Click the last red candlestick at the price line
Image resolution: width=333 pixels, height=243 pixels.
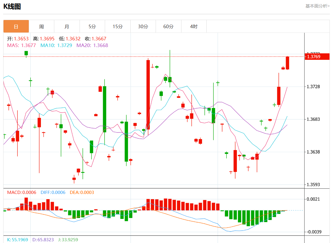click(x=287, y=63)
